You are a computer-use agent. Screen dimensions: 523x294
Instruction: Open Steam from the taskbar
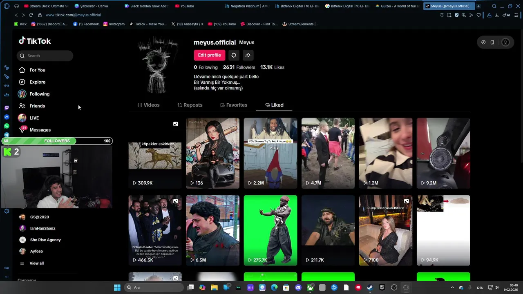coord(370,287)
